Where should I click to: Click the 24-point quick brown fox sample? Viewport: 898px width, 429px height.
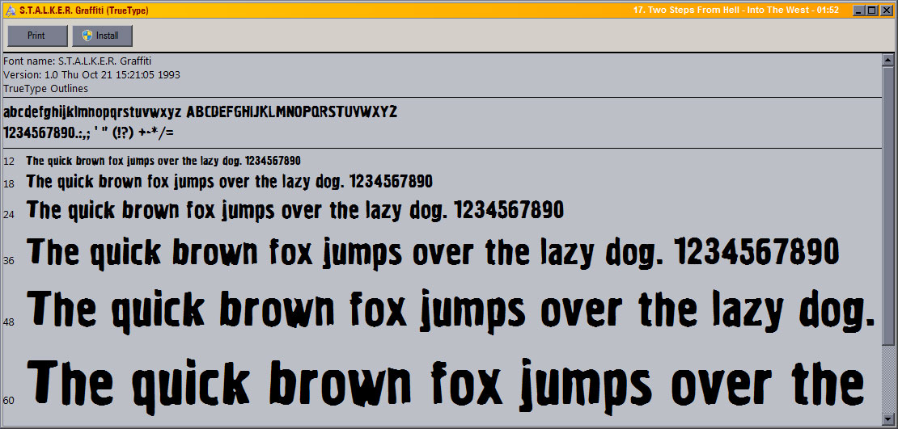(x=295, y=211)
